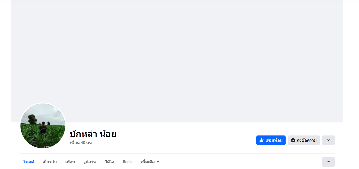
Task: Click the down-chevron button beside ส่งข้อความ
Action: [x=328, y=140]
